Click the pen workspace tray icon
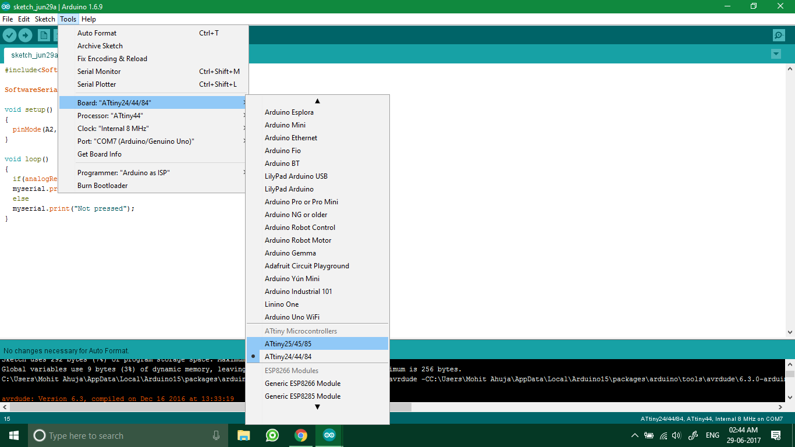The height and width of the screenshot is (447, 795). 693,435
